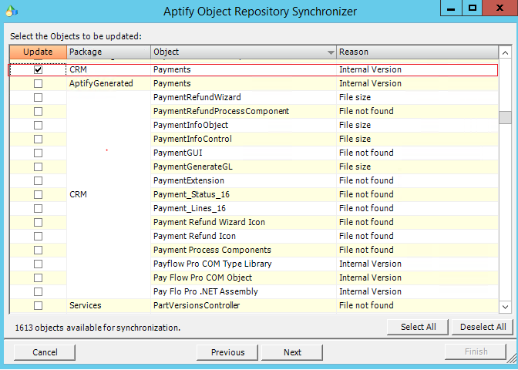This screenshot has width=518, height=370.
Task: Tick the Payment_Status_16 checkbox
Action: point(38,194)
